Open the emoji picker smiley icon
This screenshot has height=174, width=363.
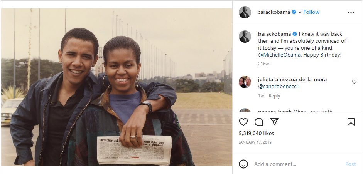pos(243,164)
